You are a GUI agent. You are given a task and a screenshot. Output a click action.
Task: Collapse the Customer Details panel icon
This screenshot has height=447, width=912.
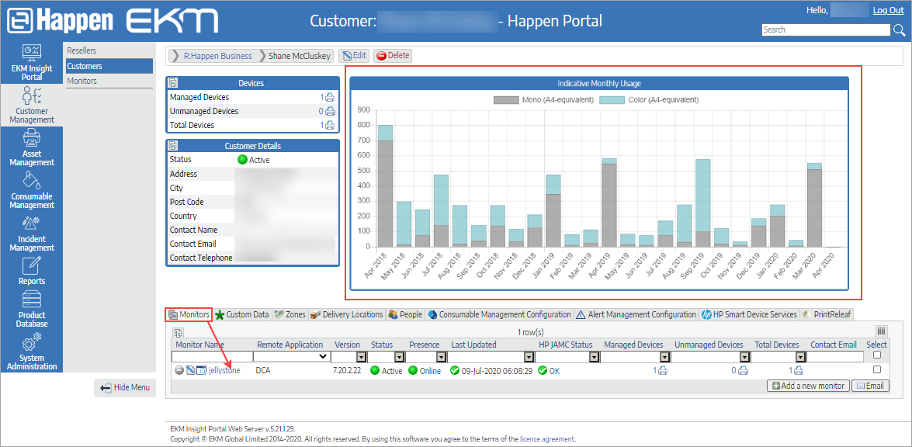click(x=173, y=146)
